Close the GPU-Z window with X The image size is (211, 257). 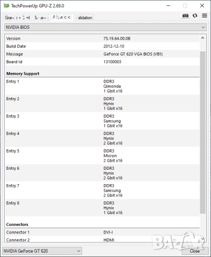(202, 6)
